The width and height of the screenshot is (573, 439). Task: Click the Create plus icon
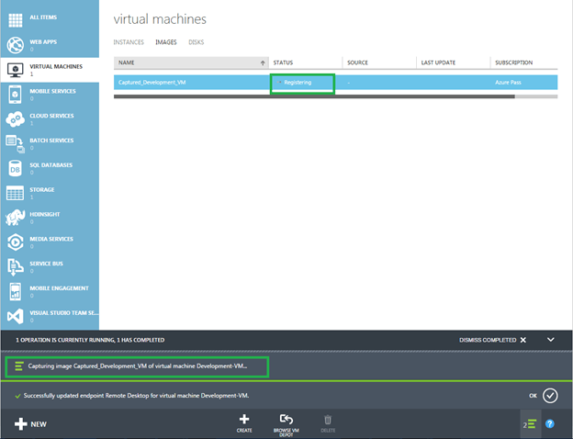[244, 420]
